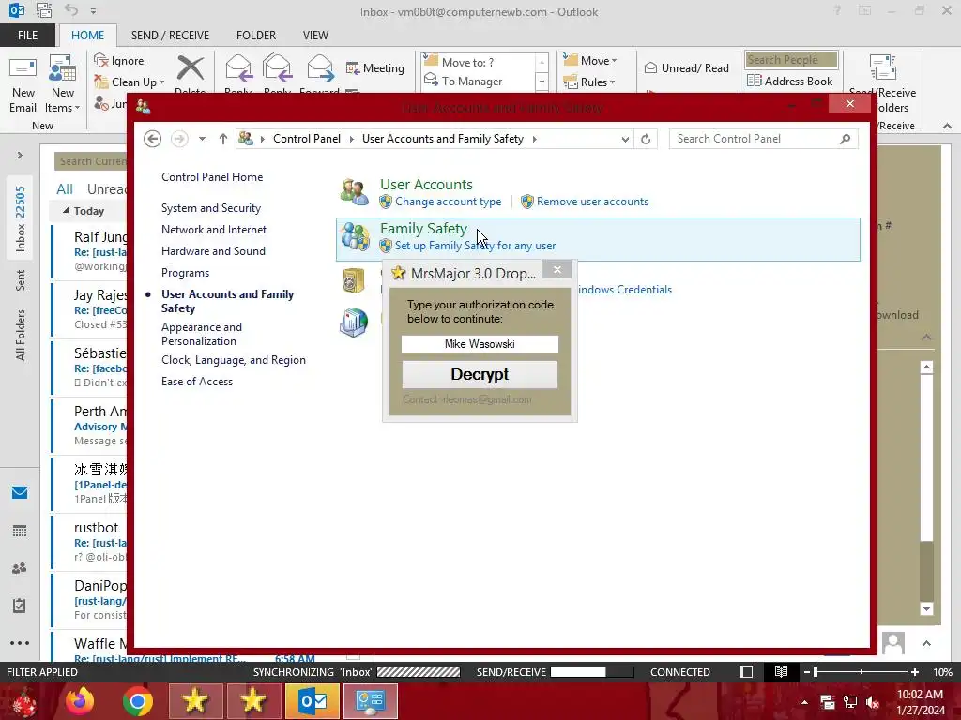
Task: Open the Move dropdown in ribbon
Action: pos(590,61)
